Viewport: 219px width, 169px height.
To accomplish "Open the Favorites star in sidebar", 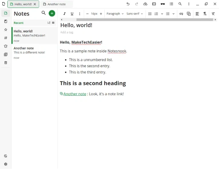I will coord(5,30).
